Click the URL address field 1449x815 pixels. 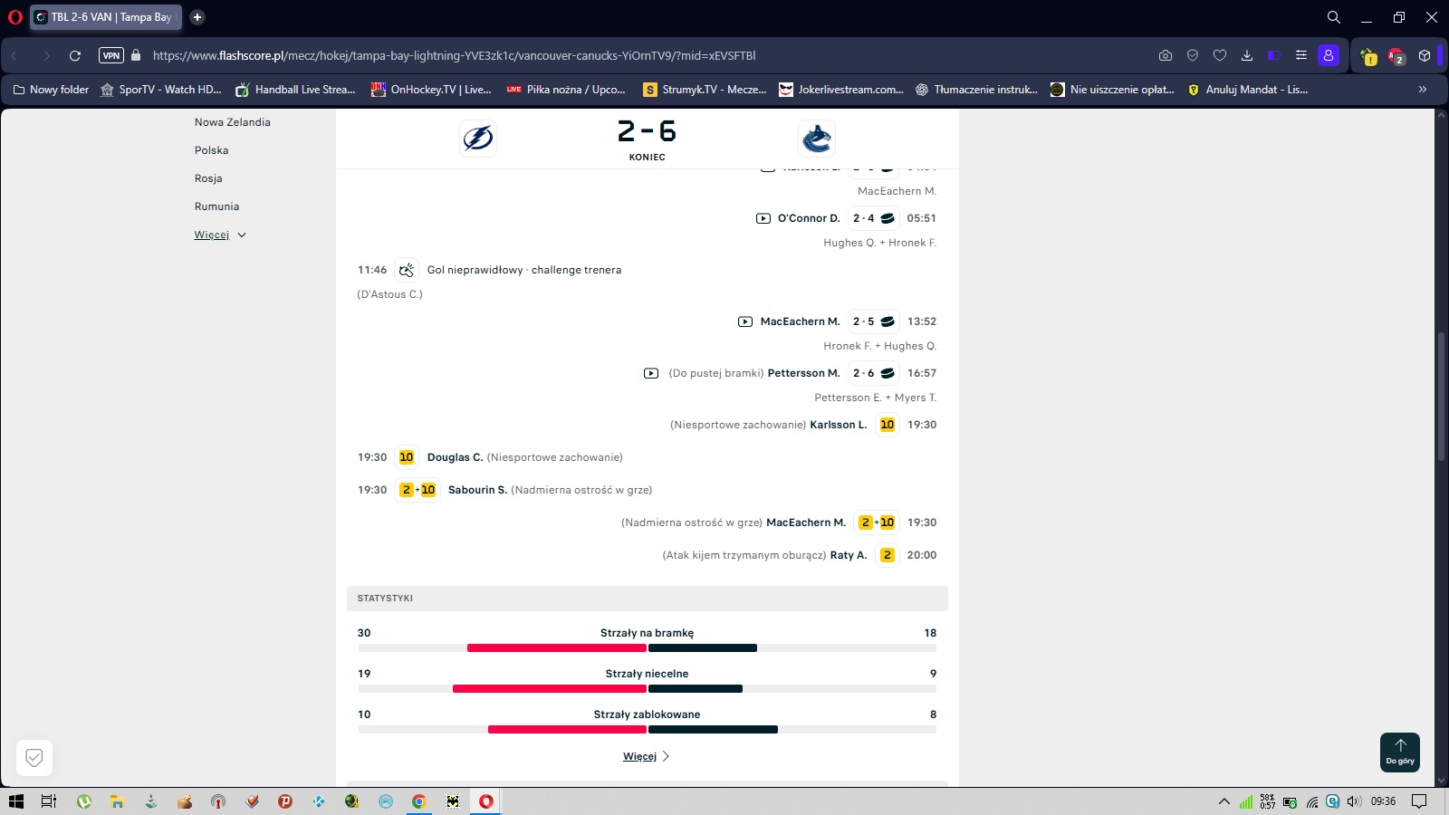[x=634, y=55]
